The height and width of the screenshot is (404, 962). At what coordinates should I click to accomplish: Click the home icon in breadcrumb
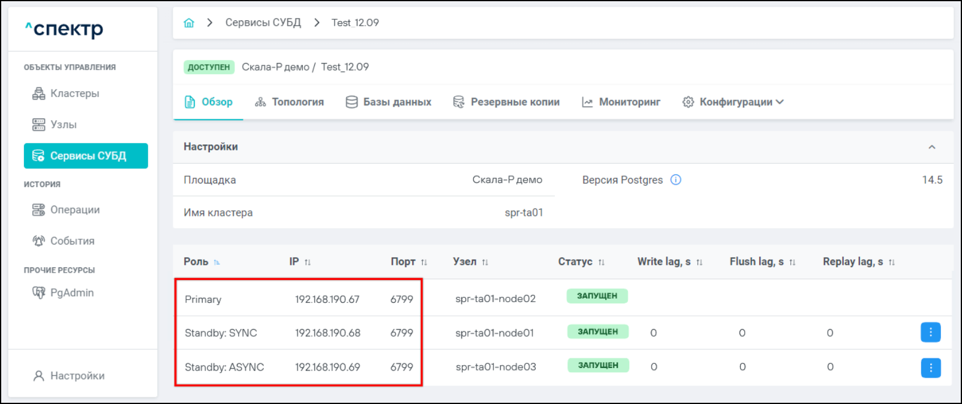click(x=189, y=23)
